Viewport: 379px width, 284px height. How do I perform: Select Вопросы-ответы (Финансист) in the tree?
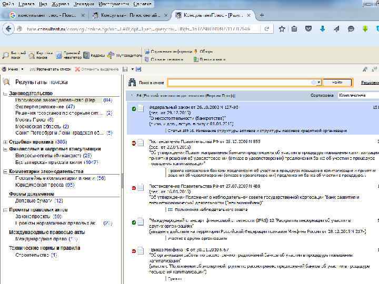(x=53, y=156)
